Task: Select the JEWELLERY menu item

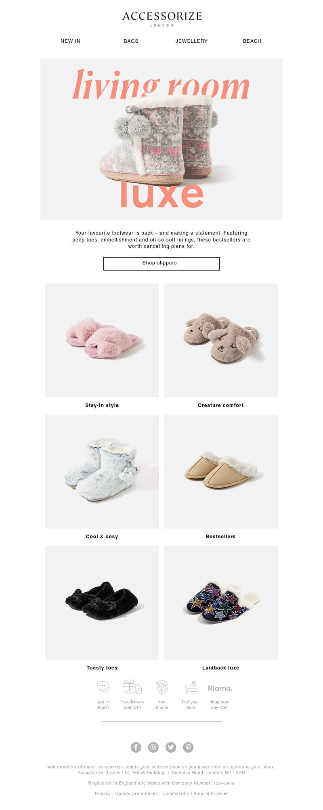Action: point(191,41)
